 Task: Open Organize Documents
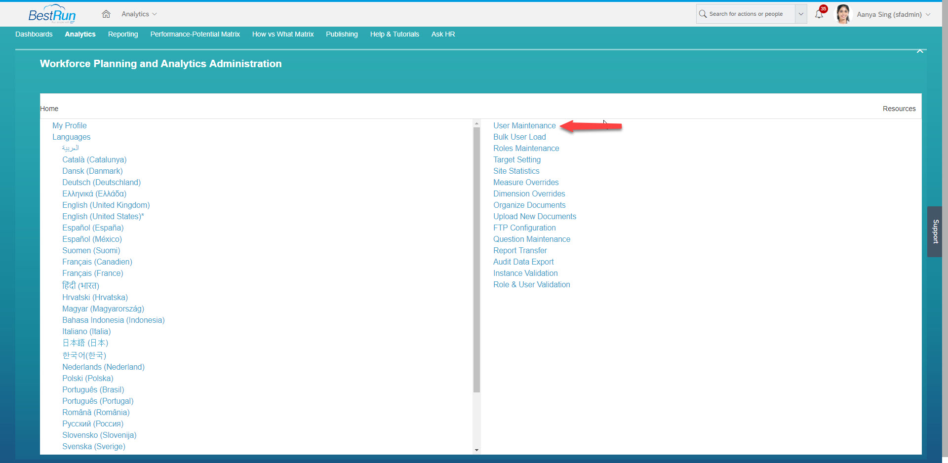(529, 205)
